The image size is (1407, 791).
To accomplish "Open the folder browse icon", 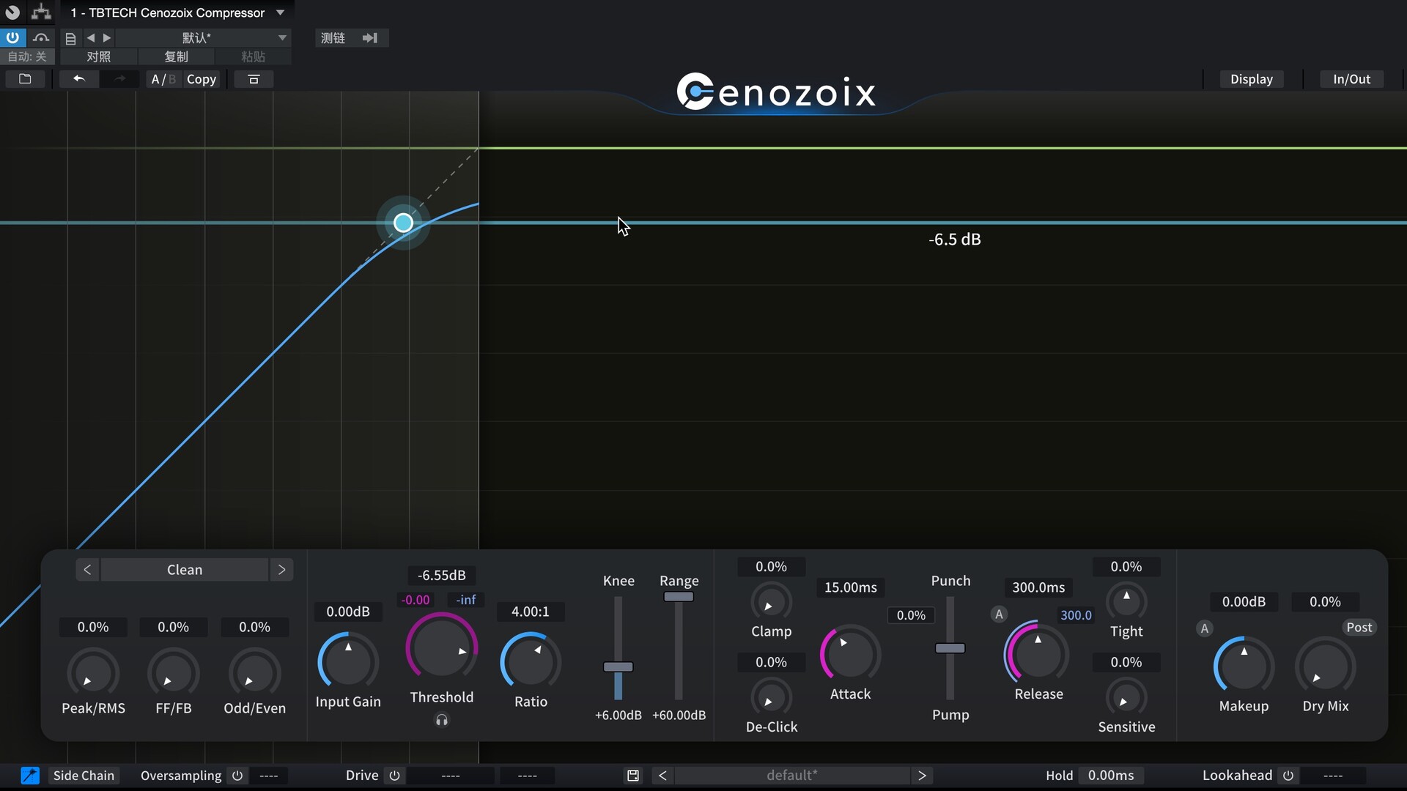I will tap(25, 79).
